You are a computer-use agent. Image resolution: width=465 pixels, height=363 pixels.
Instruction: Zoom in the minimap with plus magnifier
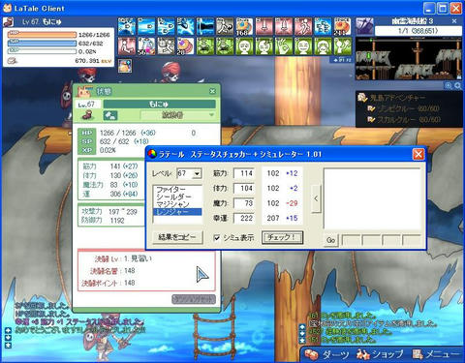449,86
